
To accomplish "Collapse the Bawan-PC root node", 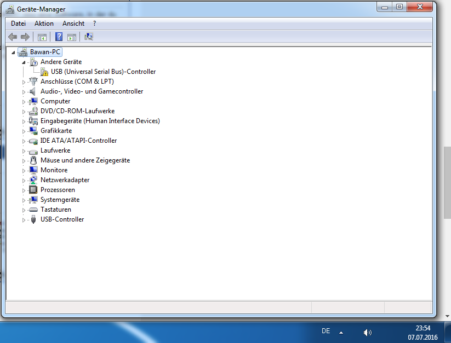I will point(13,53).
